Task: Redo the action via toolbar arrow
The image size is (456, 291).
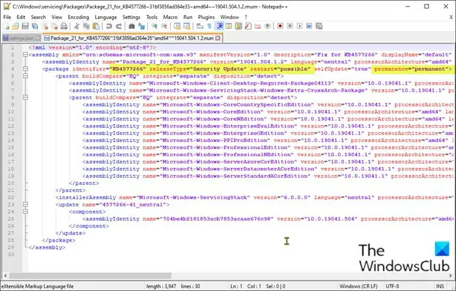Action: pyautogui.click(x=119, y=26)
